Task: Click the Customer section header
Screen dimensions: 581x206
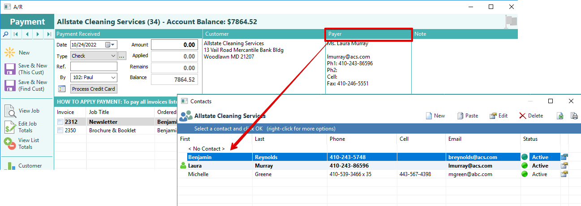Action: click(x=264, y=34)
